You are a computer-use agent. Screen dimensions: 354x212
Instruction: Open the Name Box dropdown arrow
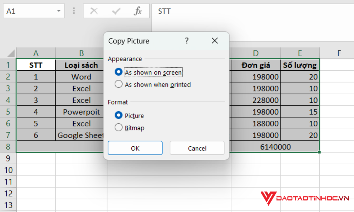(59, 11)
